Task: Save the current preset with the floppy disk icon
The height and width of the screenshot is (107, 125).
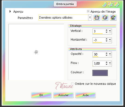Action: [97, 18]
